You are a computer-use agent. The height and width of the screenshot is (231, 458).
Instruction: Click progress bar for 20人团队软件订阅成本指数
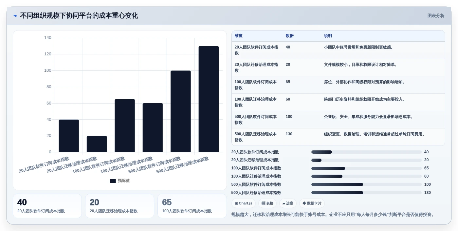point(366,152)
